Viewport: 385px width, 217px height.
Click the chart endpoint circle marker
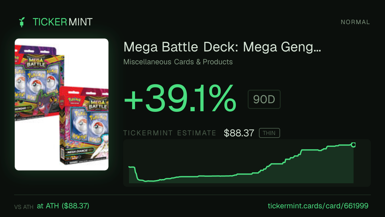point(354,145)
